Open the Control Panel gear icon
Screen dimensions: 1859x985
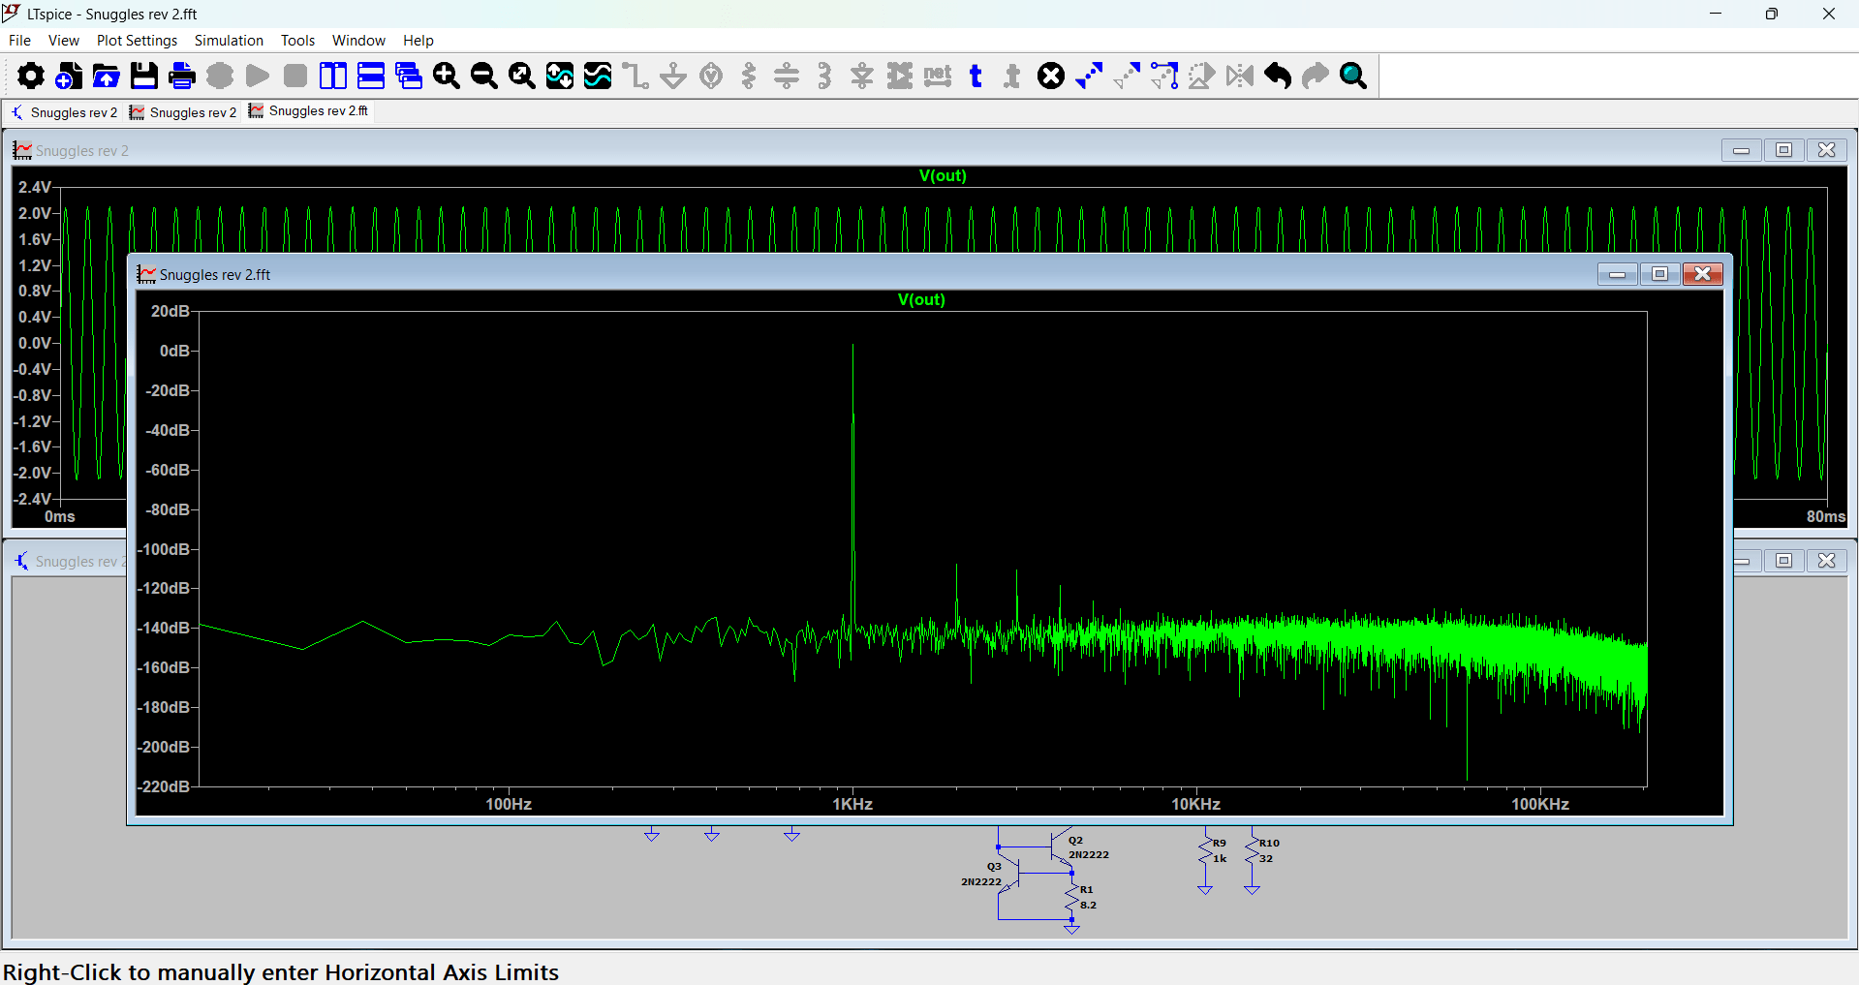[31, 76]
